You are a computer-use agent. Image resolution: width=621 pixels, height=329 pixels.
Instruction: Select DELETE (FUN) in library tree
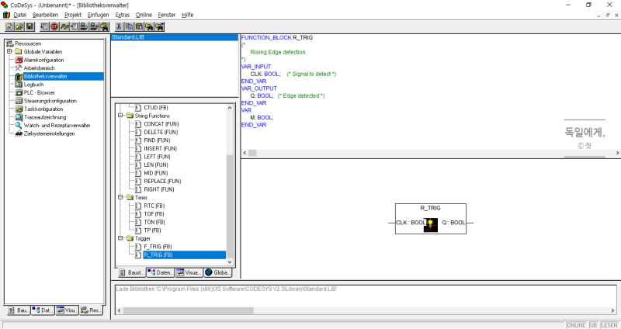(161, 132)
